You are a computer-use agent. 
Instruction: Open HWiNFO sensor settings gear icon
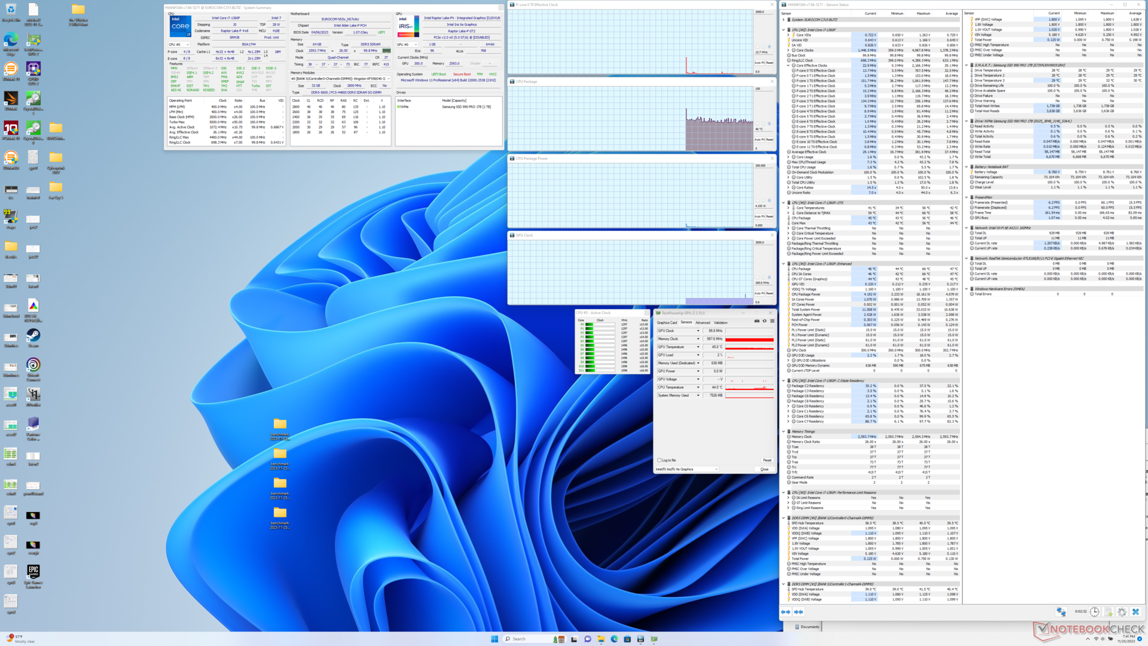point(1122,612)
